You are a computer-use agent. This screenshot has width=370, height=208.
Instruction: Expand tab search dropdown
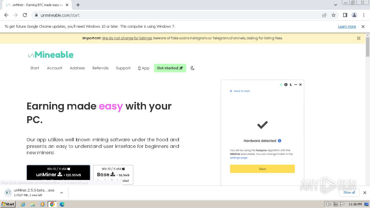point(335,5)
